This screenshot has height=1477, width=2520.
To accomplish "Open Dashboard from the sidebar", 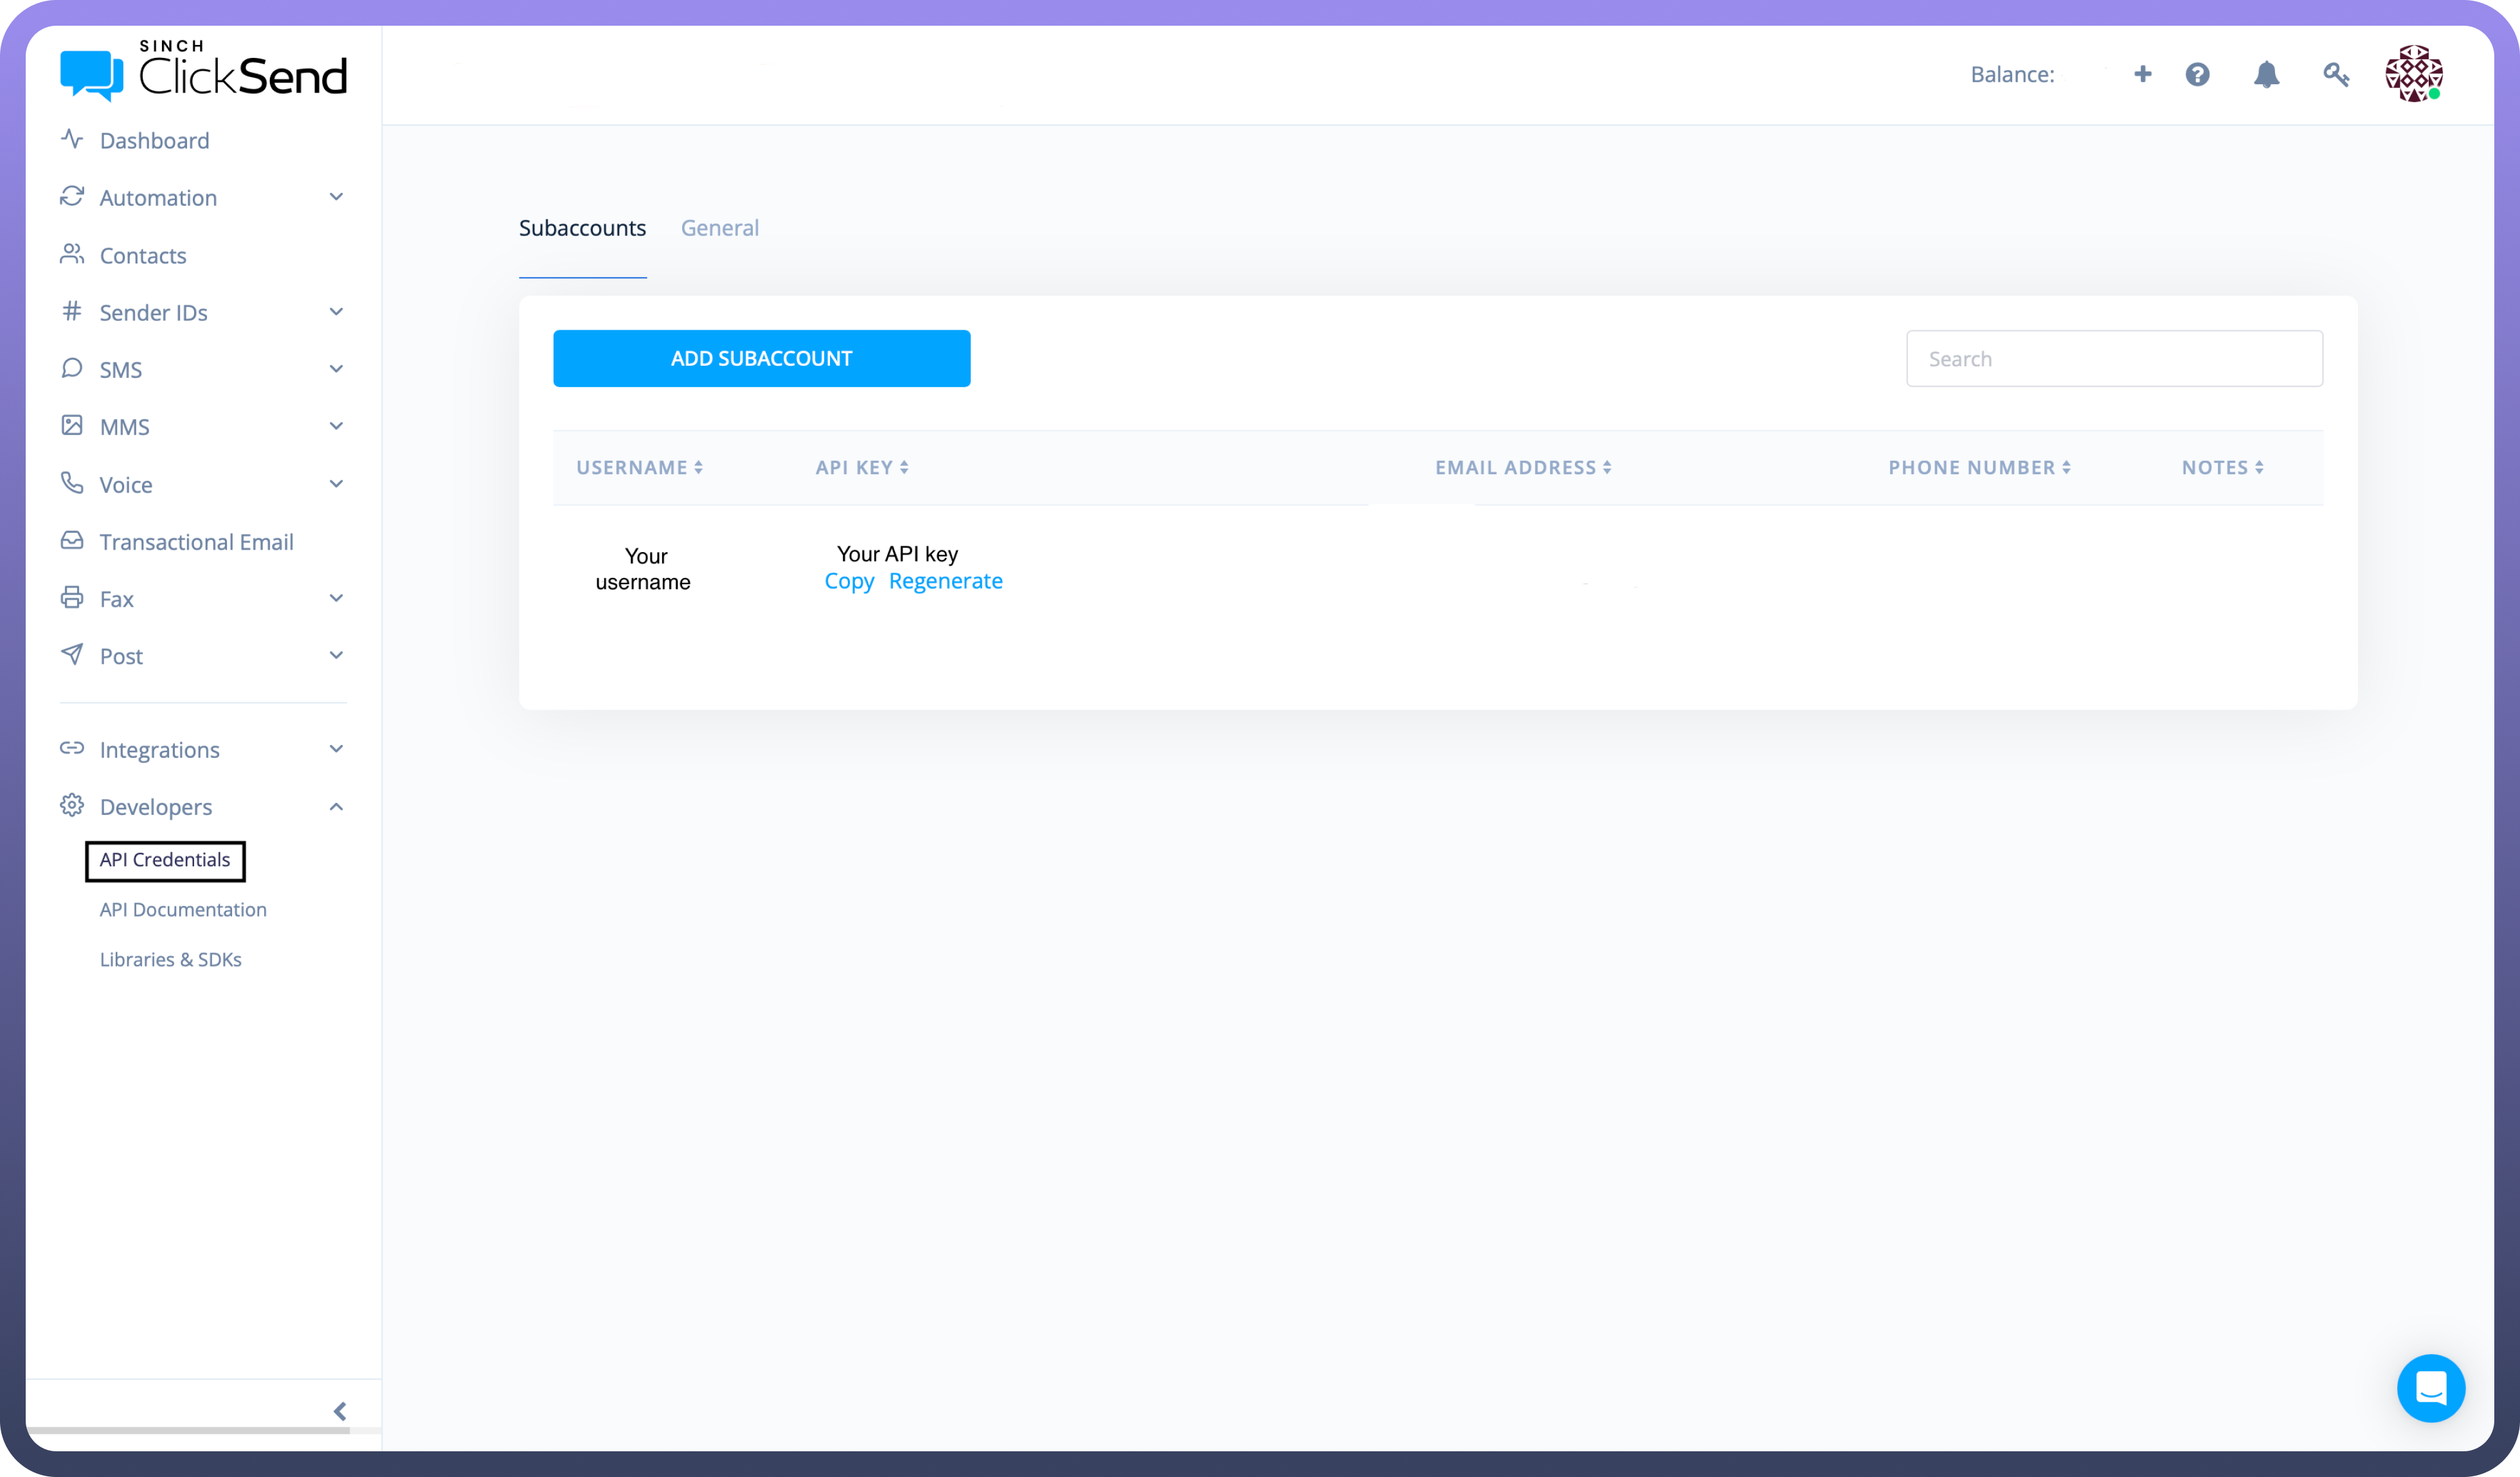I will pyautogui.click(x=154, y=140).
